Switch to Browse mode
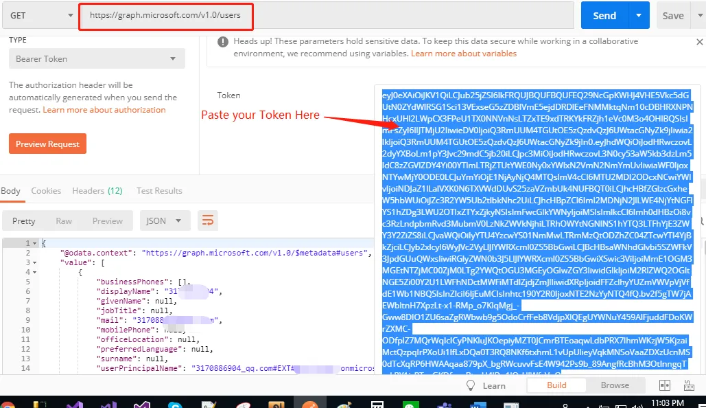 [615, 385]
